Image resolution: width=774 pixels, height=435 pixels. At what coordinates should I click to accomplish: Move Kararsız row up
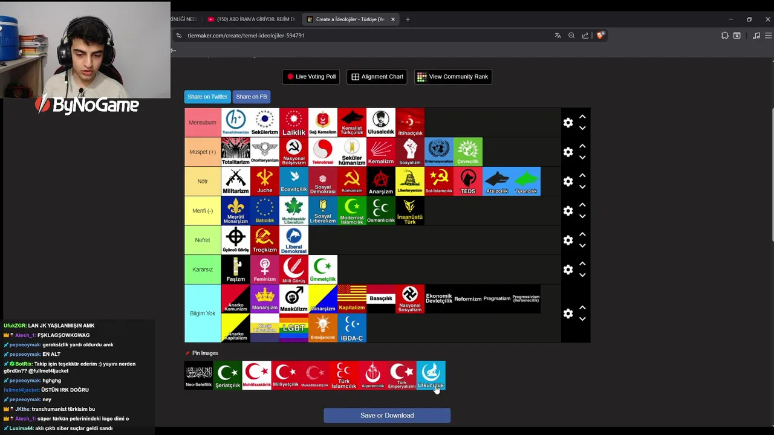(x=582, y=263)
